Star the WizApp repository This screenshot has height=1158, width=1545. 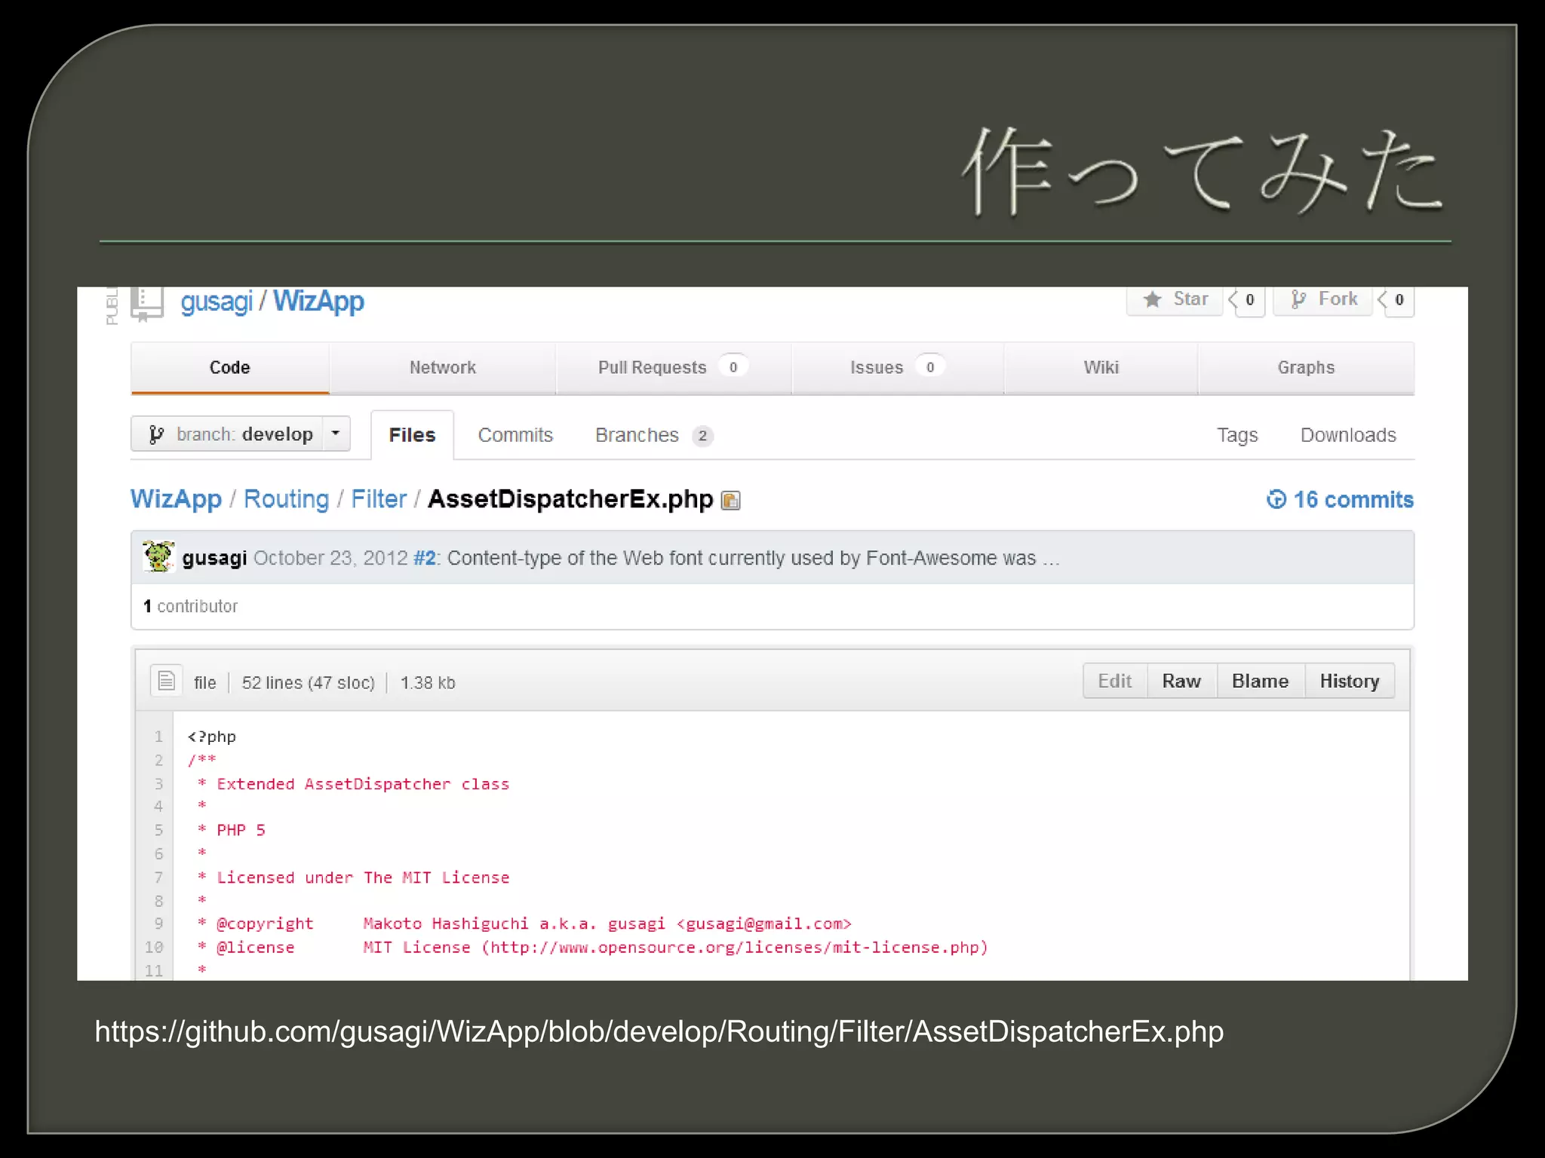(x=1175, y=300)
